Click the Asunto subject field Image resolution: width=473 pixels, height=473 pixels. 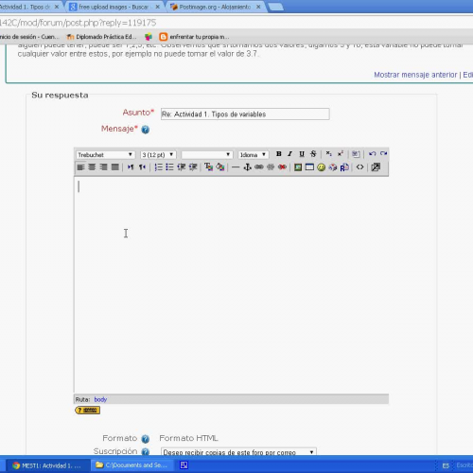[245, 114]
